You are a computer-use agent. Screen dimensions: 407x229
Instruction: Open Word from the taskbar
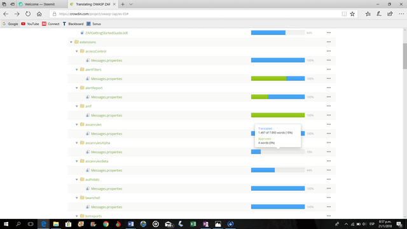click(x=131, y=224)
